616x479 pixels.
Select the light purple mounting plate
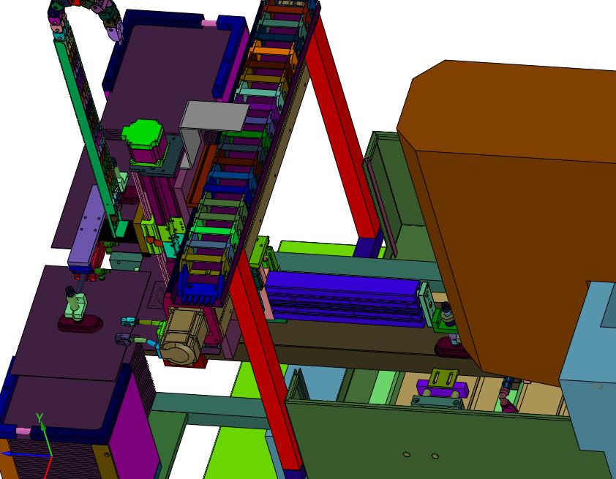tap(86, 226)
